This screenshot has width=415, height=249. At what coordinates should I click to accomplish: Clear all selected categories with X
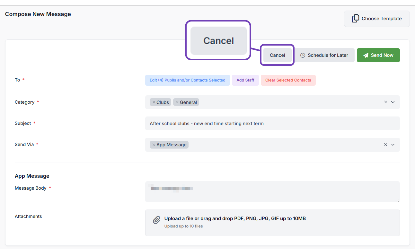tap(385, 102)
